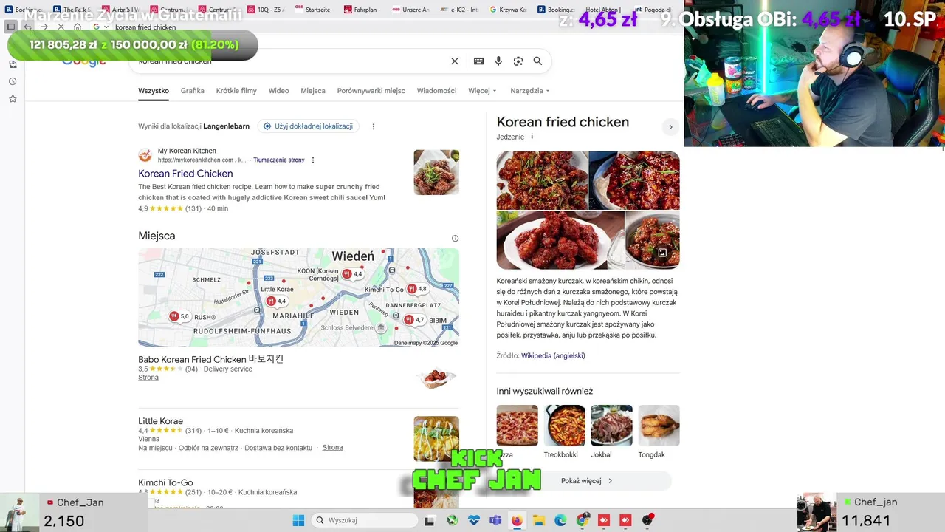945x532 pixels.
Task: Open Windows Start menu
Action: [x=298, y=520]
